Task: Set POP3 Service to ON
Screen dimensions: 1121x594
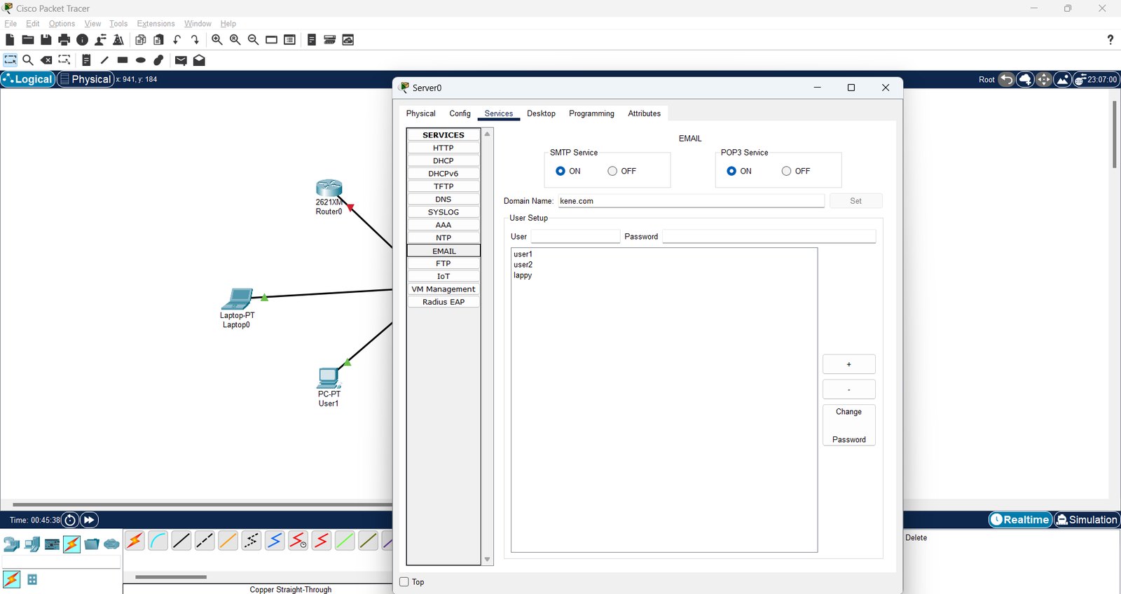Action: coord(731,171)
